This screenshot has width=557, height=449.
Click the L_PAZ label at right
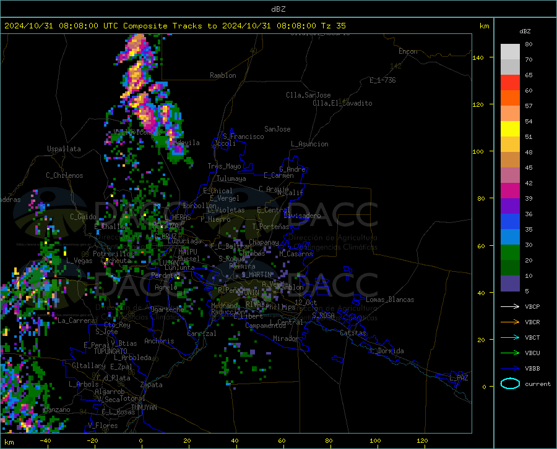click(459, 378)
